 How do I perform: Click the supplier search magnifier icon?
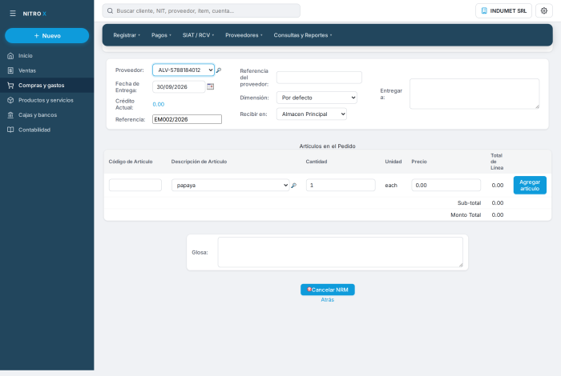click(x=219, y=70)
